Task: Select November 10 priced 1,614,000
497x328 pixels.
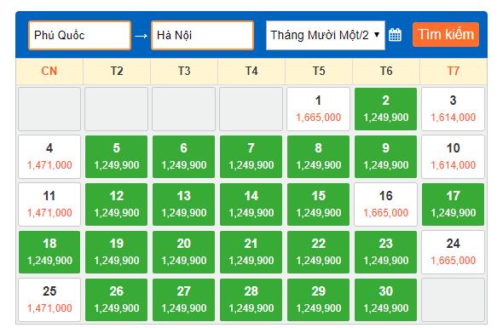Action: click(x=453, y=157)
